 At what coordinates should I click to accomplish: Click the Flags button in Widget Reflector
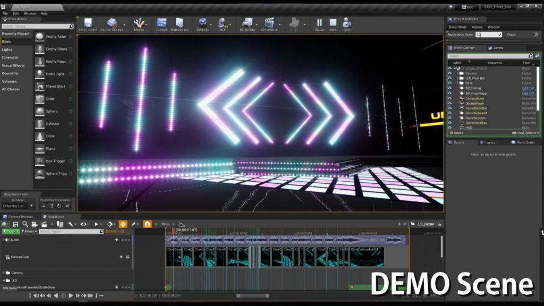[x=511, y=35]
